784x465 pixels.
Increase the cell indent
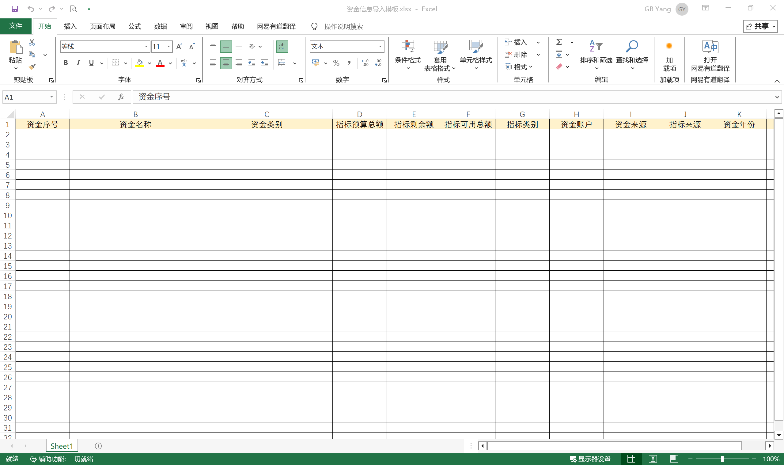pos(265,63)
